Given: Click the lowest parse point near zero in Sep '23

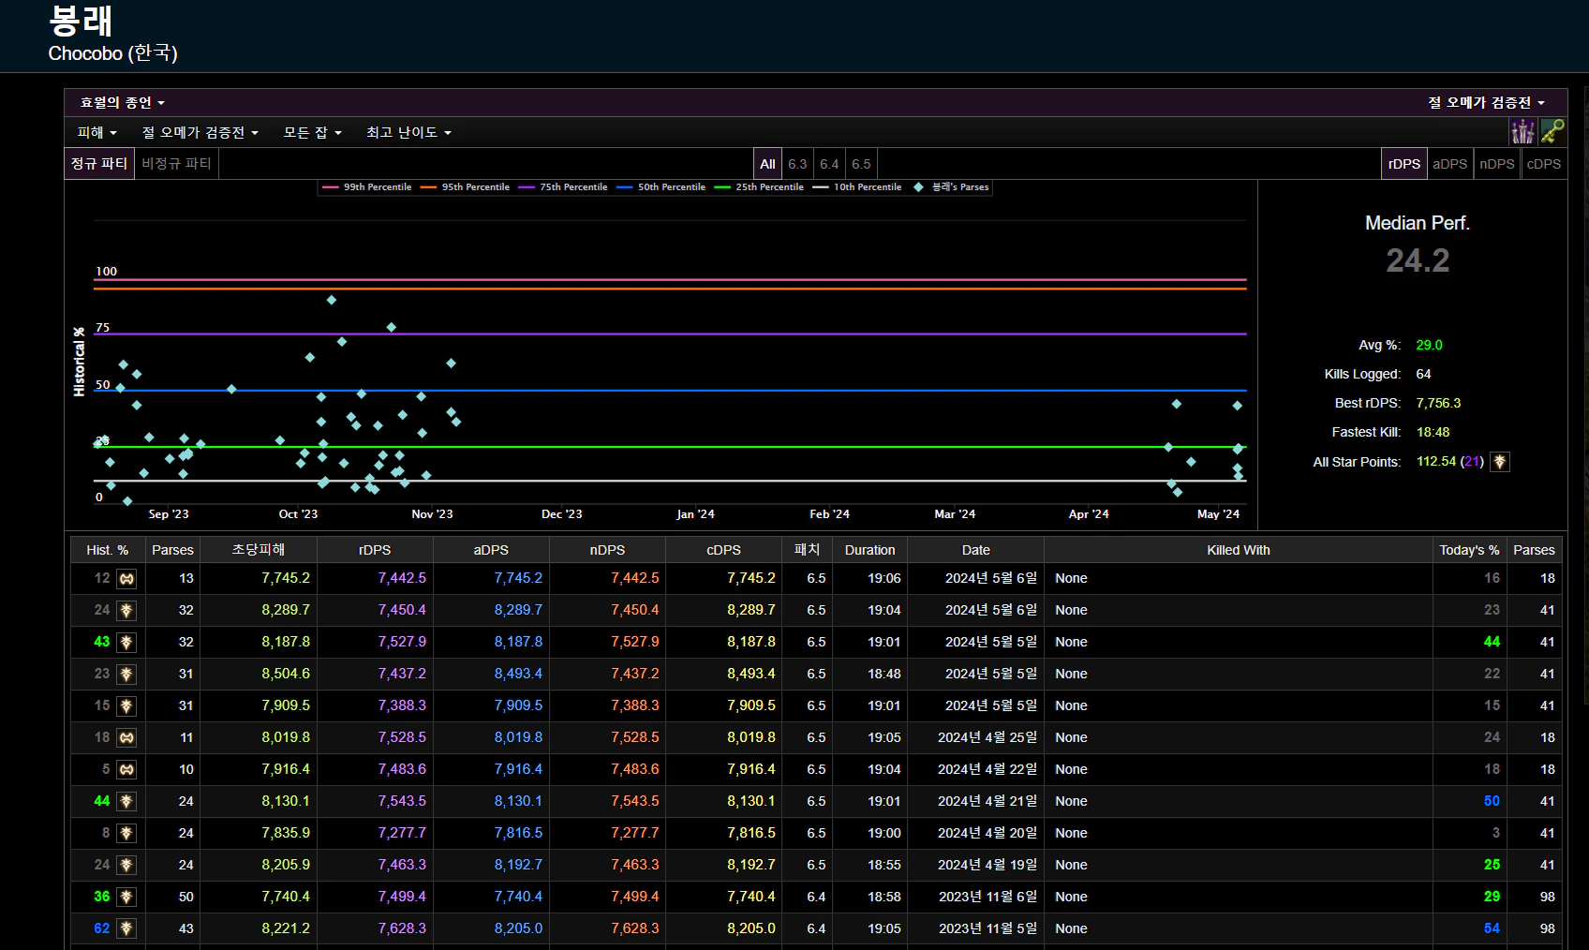Looking at the screenshot, I should point(127,501).
